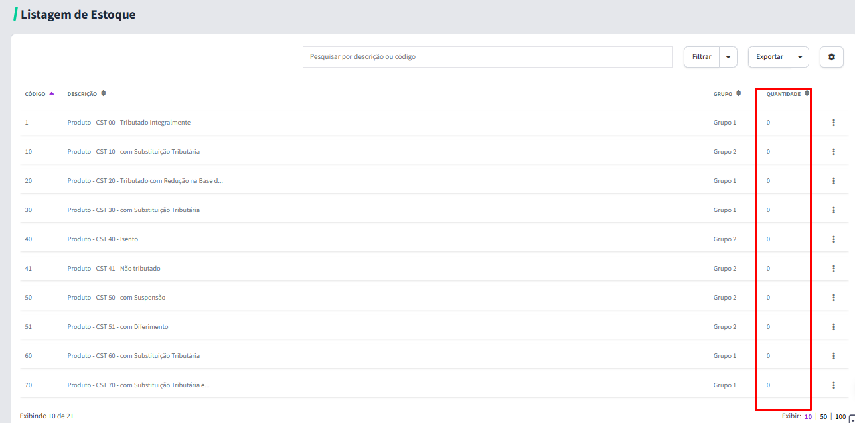855x423 pixels.
Task: Click the Filtrar button
Action: coord(702,57)
